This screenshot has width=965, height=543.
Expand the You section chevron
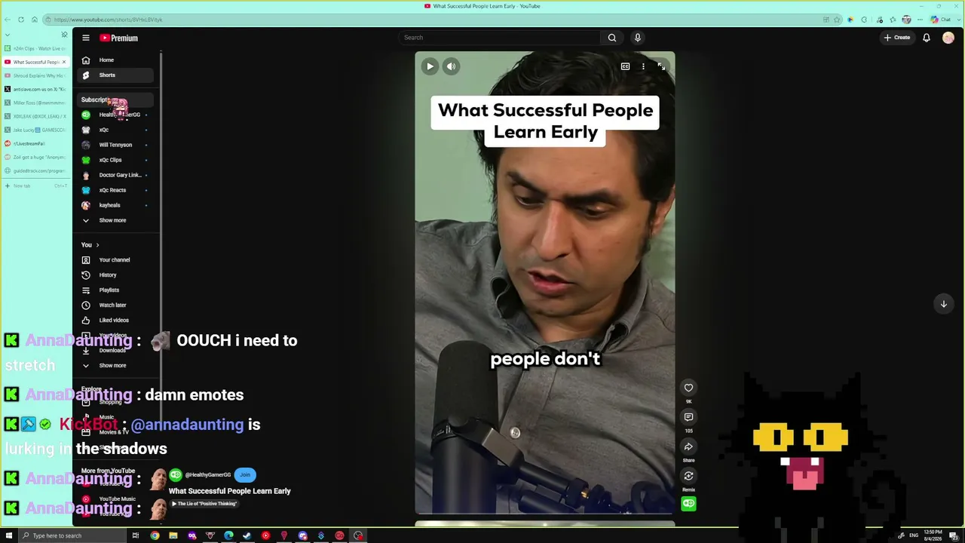point(97,245)
